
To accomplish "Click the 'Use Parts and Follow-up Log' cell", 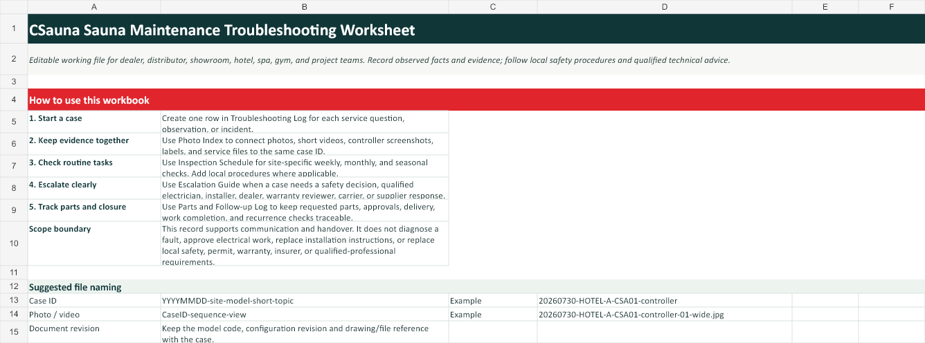I will click(305, 210).
